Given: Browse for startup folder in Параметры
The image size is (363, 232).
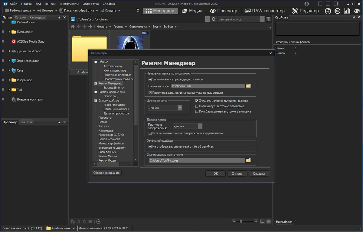Looking at the screenshot, I should [x=249, y=86].
